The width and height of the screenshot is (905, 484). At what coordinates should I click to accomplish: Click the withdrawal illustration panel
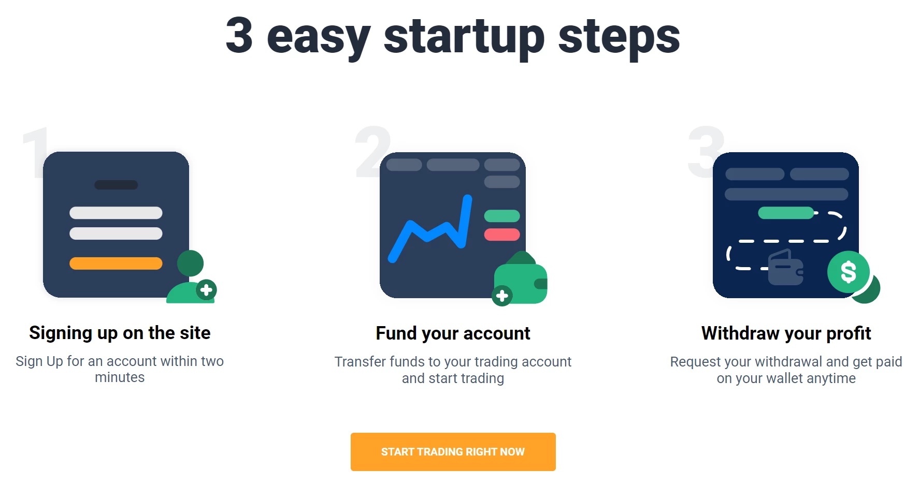pos(786,225)
